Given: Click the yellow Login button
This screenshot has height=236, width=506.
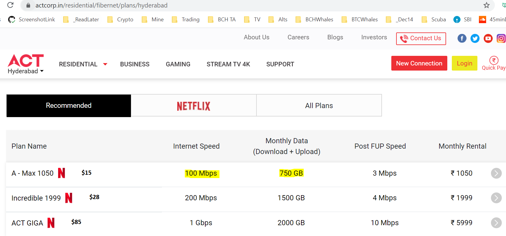Looking at the screenshot, I should pos(464,63).
